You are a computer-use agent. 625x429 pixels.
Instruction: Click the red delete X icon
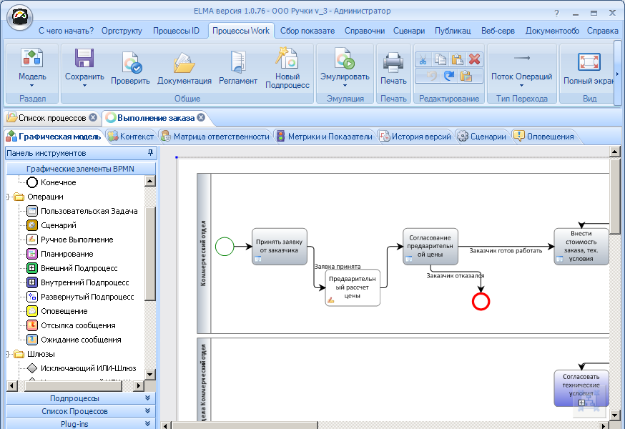[475, 59]
